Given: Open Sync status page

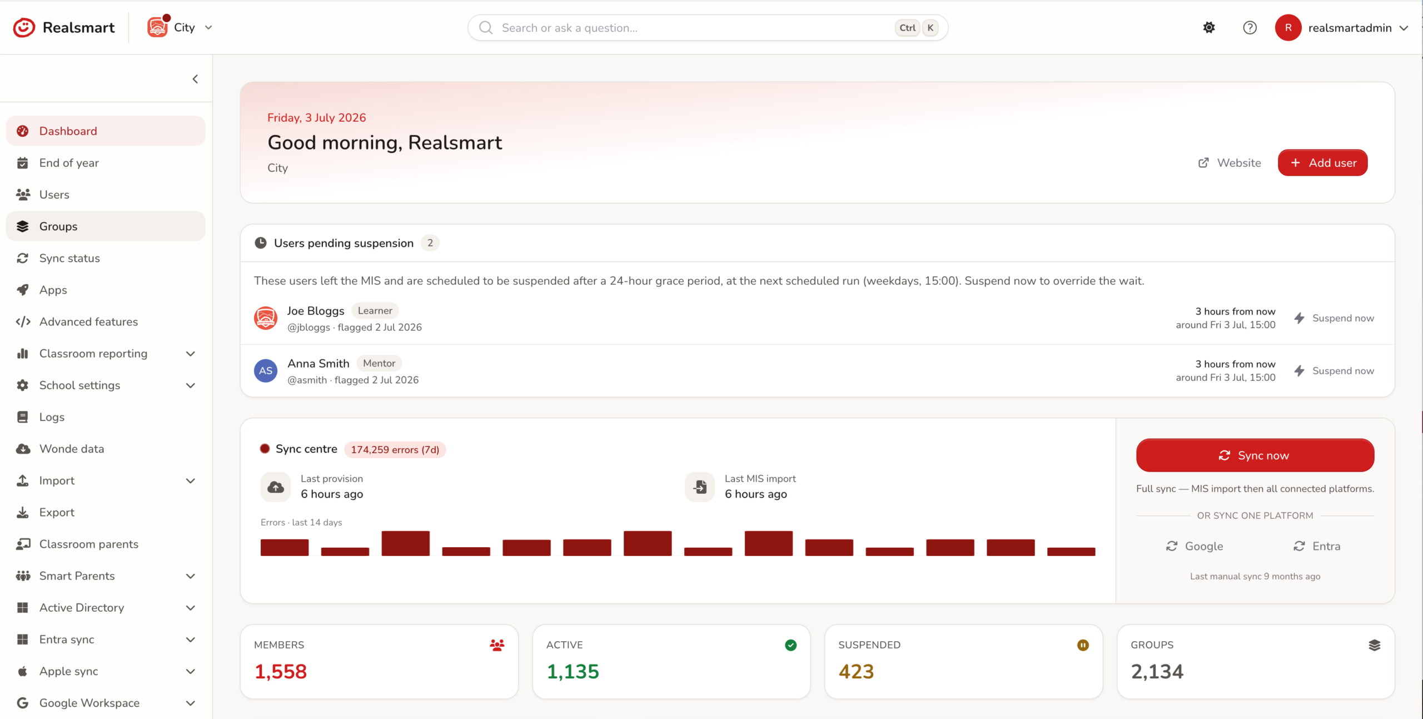Looking at the screenshot, I should (106, 257).
